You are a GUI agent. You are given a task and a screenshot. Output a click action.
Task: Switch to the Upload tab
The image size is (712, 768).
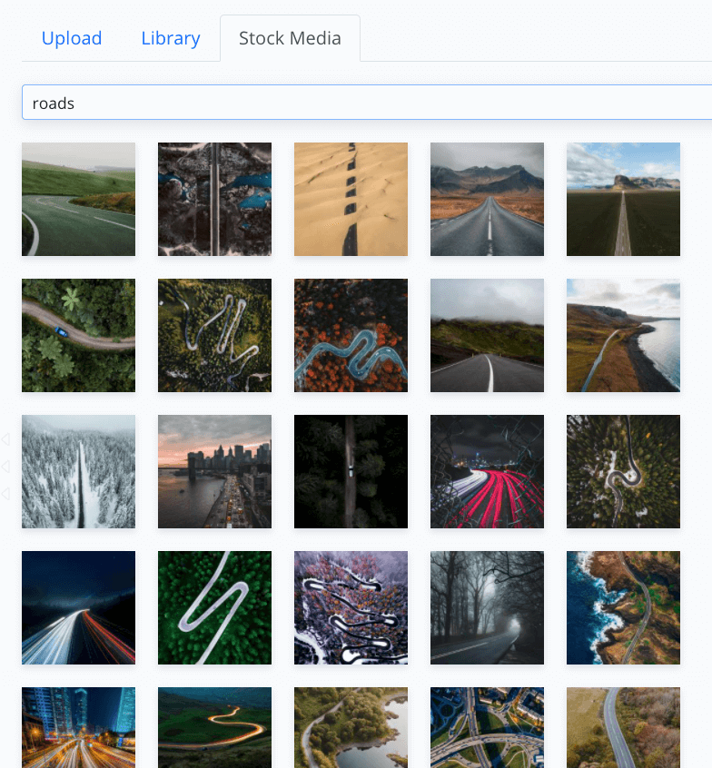pos(72,38)
